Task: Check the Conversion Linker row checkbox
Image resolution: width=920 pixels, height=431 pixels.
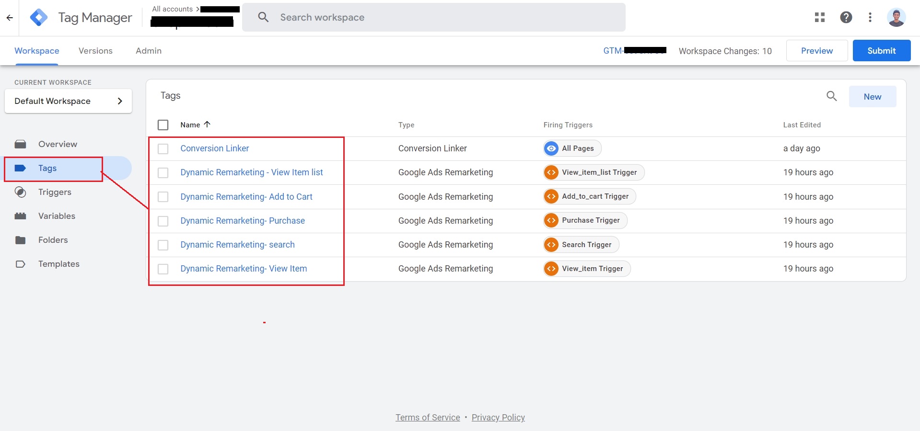Action: pyautogui.click(x=163, y=149)
